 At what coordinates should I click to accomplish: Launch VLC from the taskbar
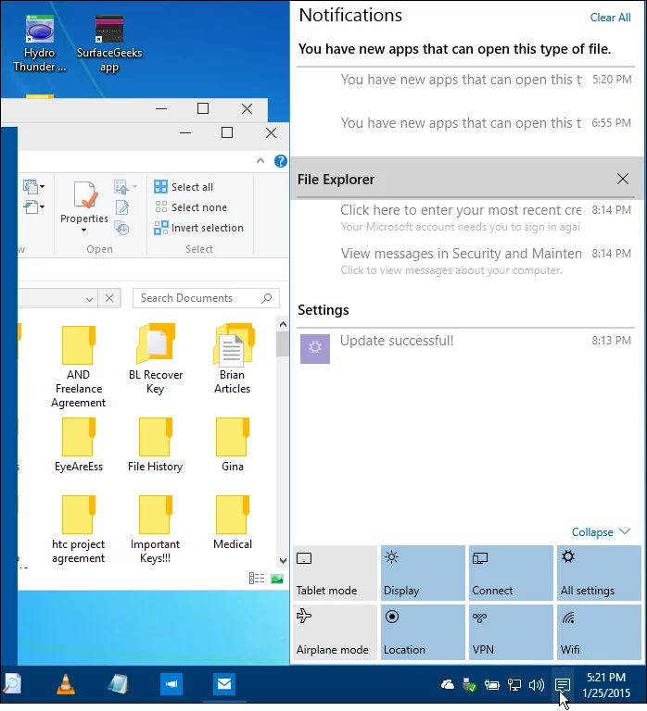click(x=65, y=685)
